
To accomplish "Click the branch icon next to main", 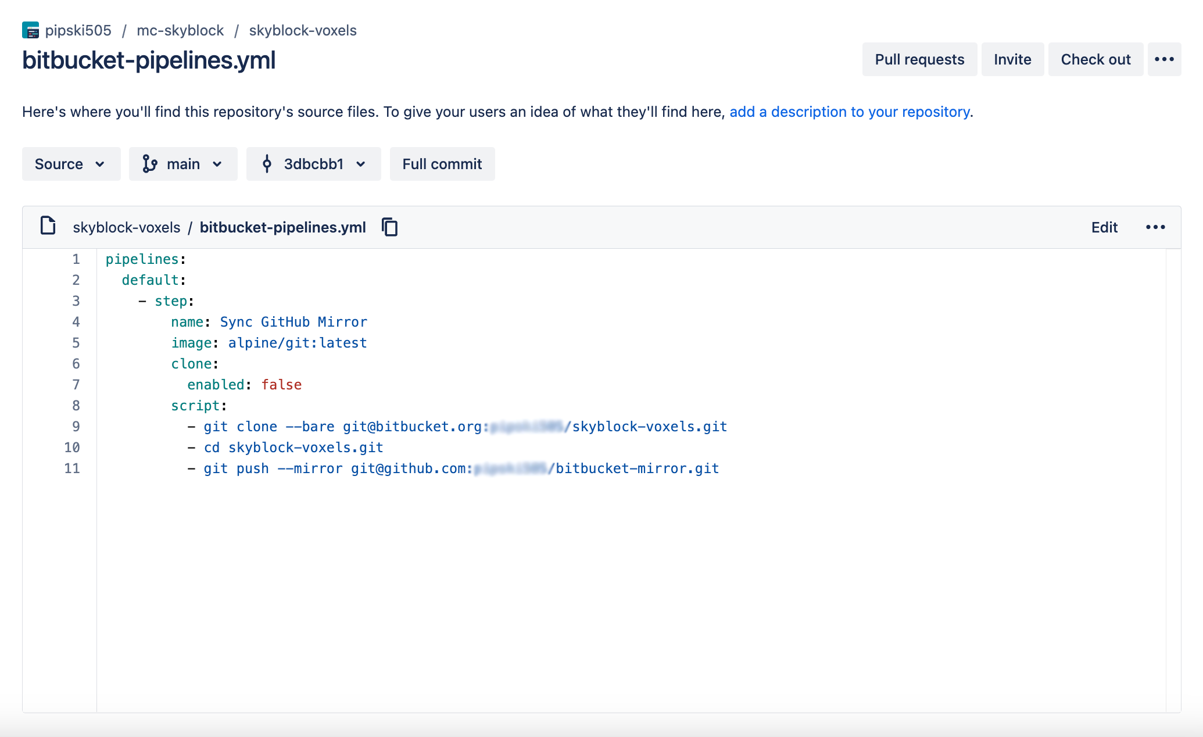I will pos(150,164).
